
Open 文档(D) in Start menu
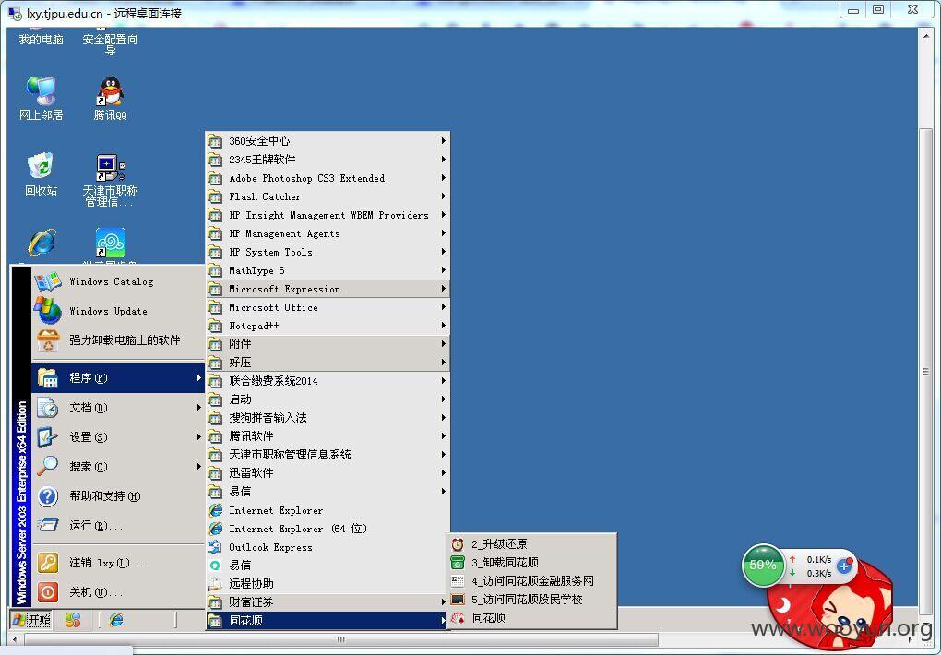pyautogui.click(x=118, y=408)
